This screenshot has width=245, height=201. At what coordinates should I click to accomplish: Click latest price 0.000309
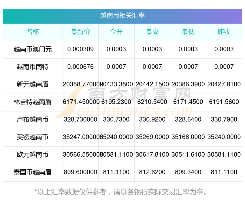click(x=80, y=49)
